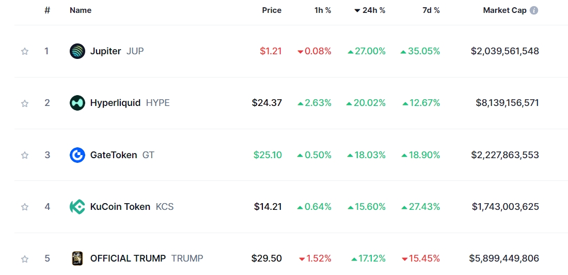
Task: Sort by the 24h % column header
Action: coord(370,10)
